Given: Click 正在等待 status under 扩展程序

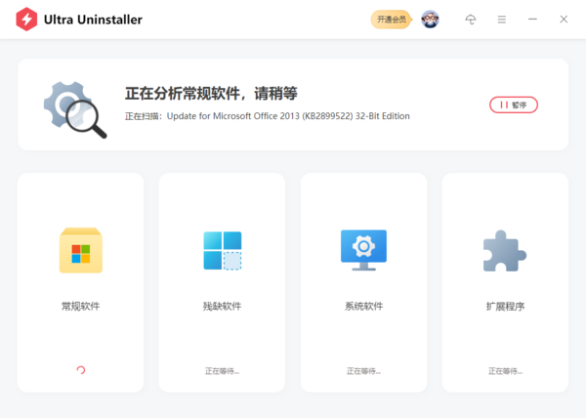Looking at the screenshot, I should point(505,371).
